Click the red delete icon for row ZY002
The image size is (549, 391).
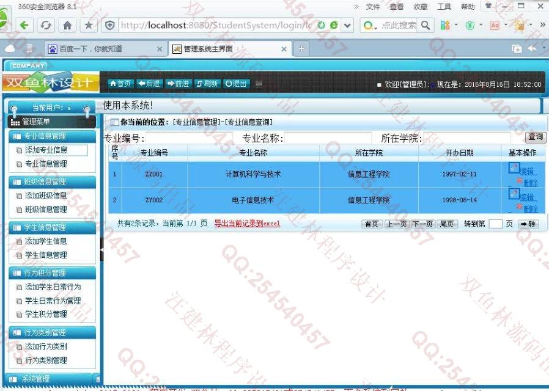click(520, 206)
